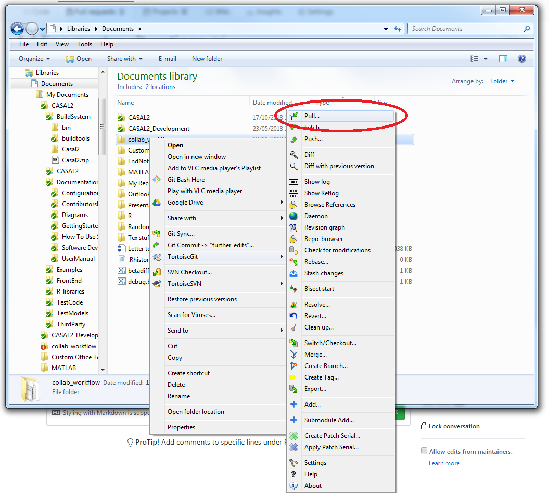Open the View menu
Screen dimensions: 549x493
tap(62, 44)
